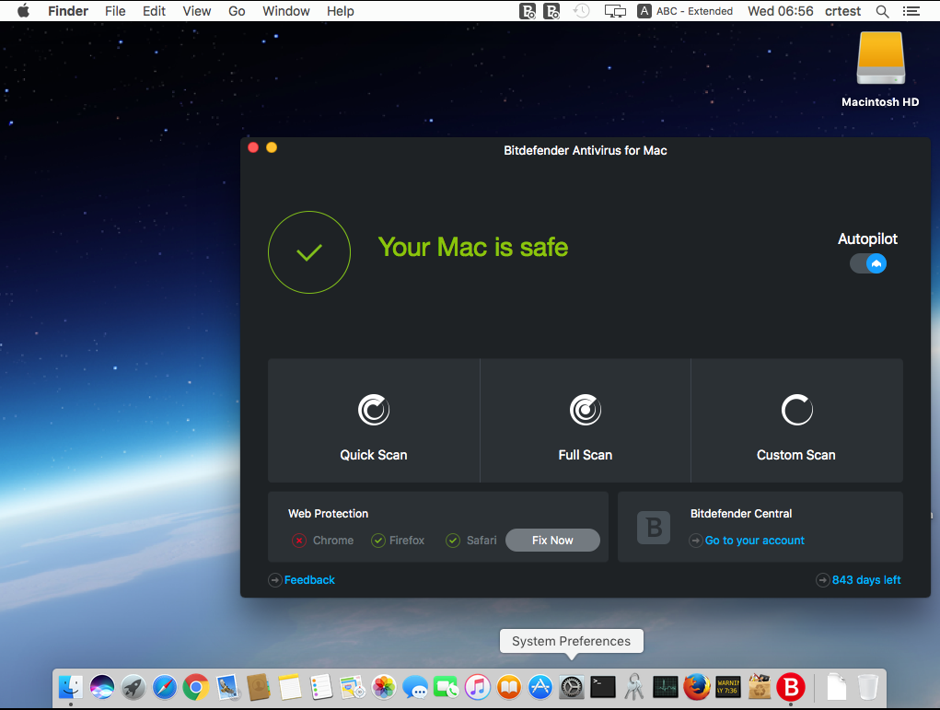Open the Notification Center icon
The image size is (940, 710).
pos(911,11)
